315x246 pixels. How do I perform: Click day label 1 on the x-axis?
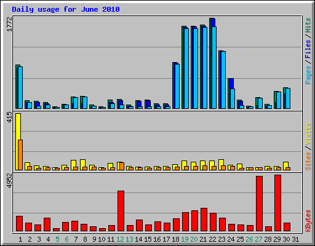[x=20, y=239]
